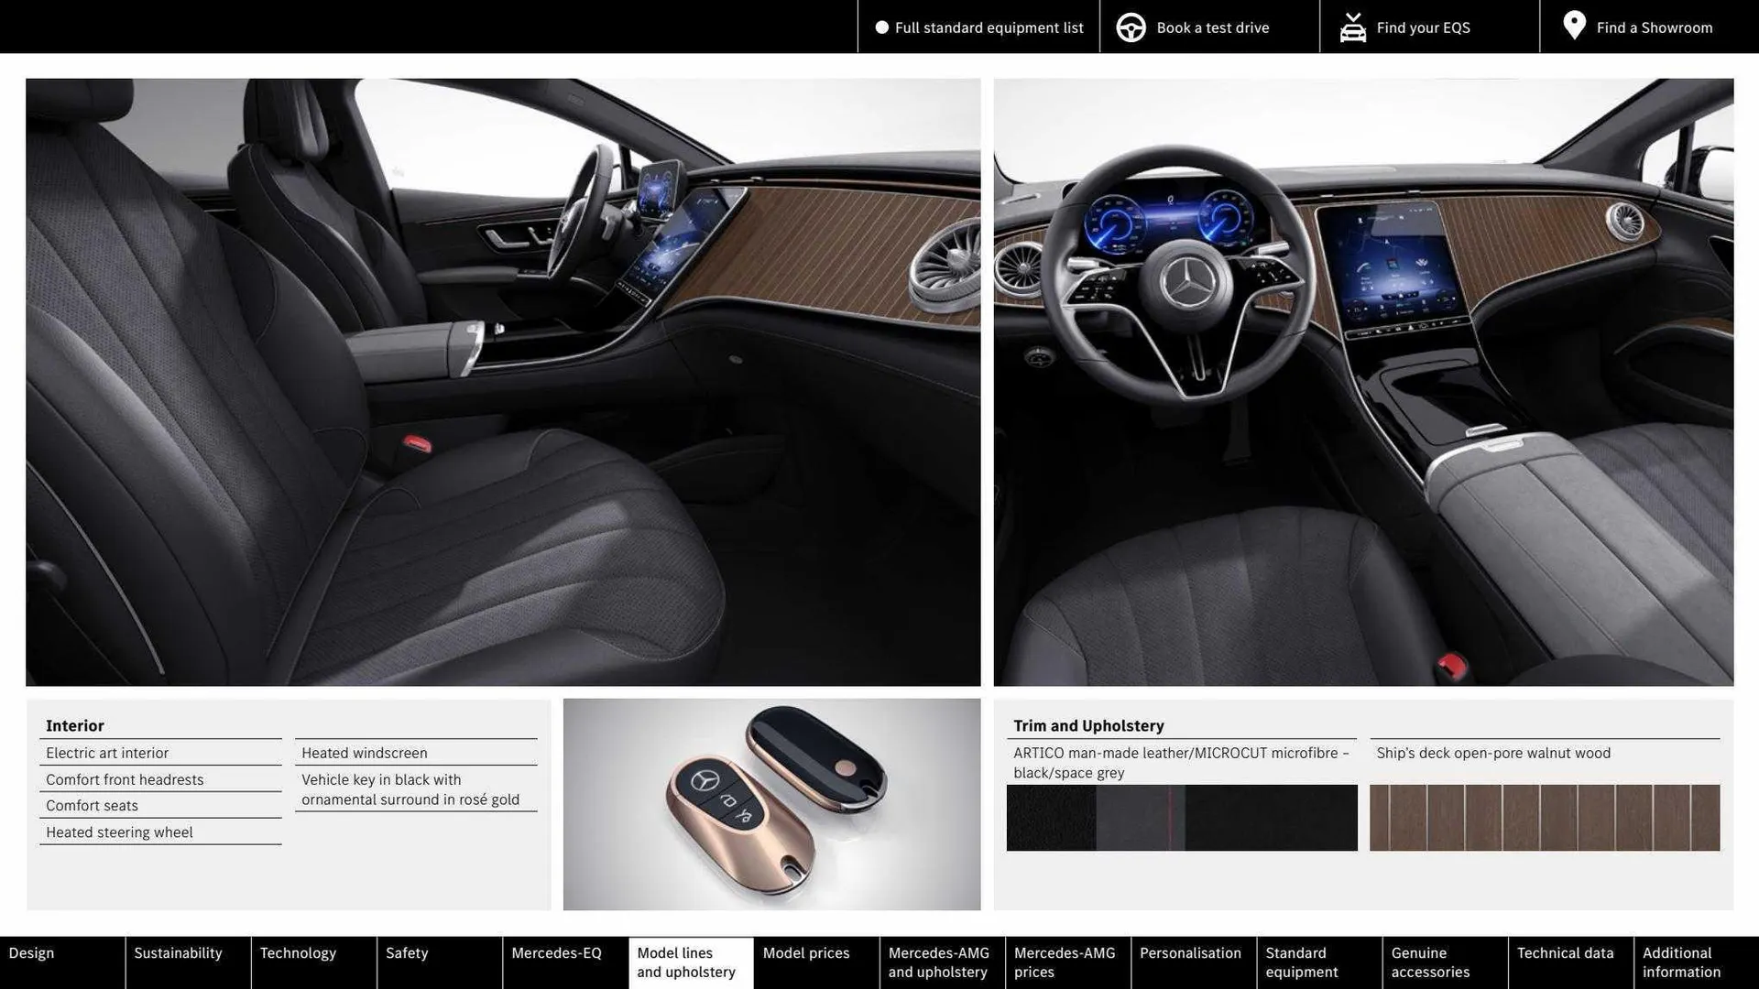Click the steering wheel test drive icon
The width and height of the screenshot is (1759, 989).
point(1131,27)
